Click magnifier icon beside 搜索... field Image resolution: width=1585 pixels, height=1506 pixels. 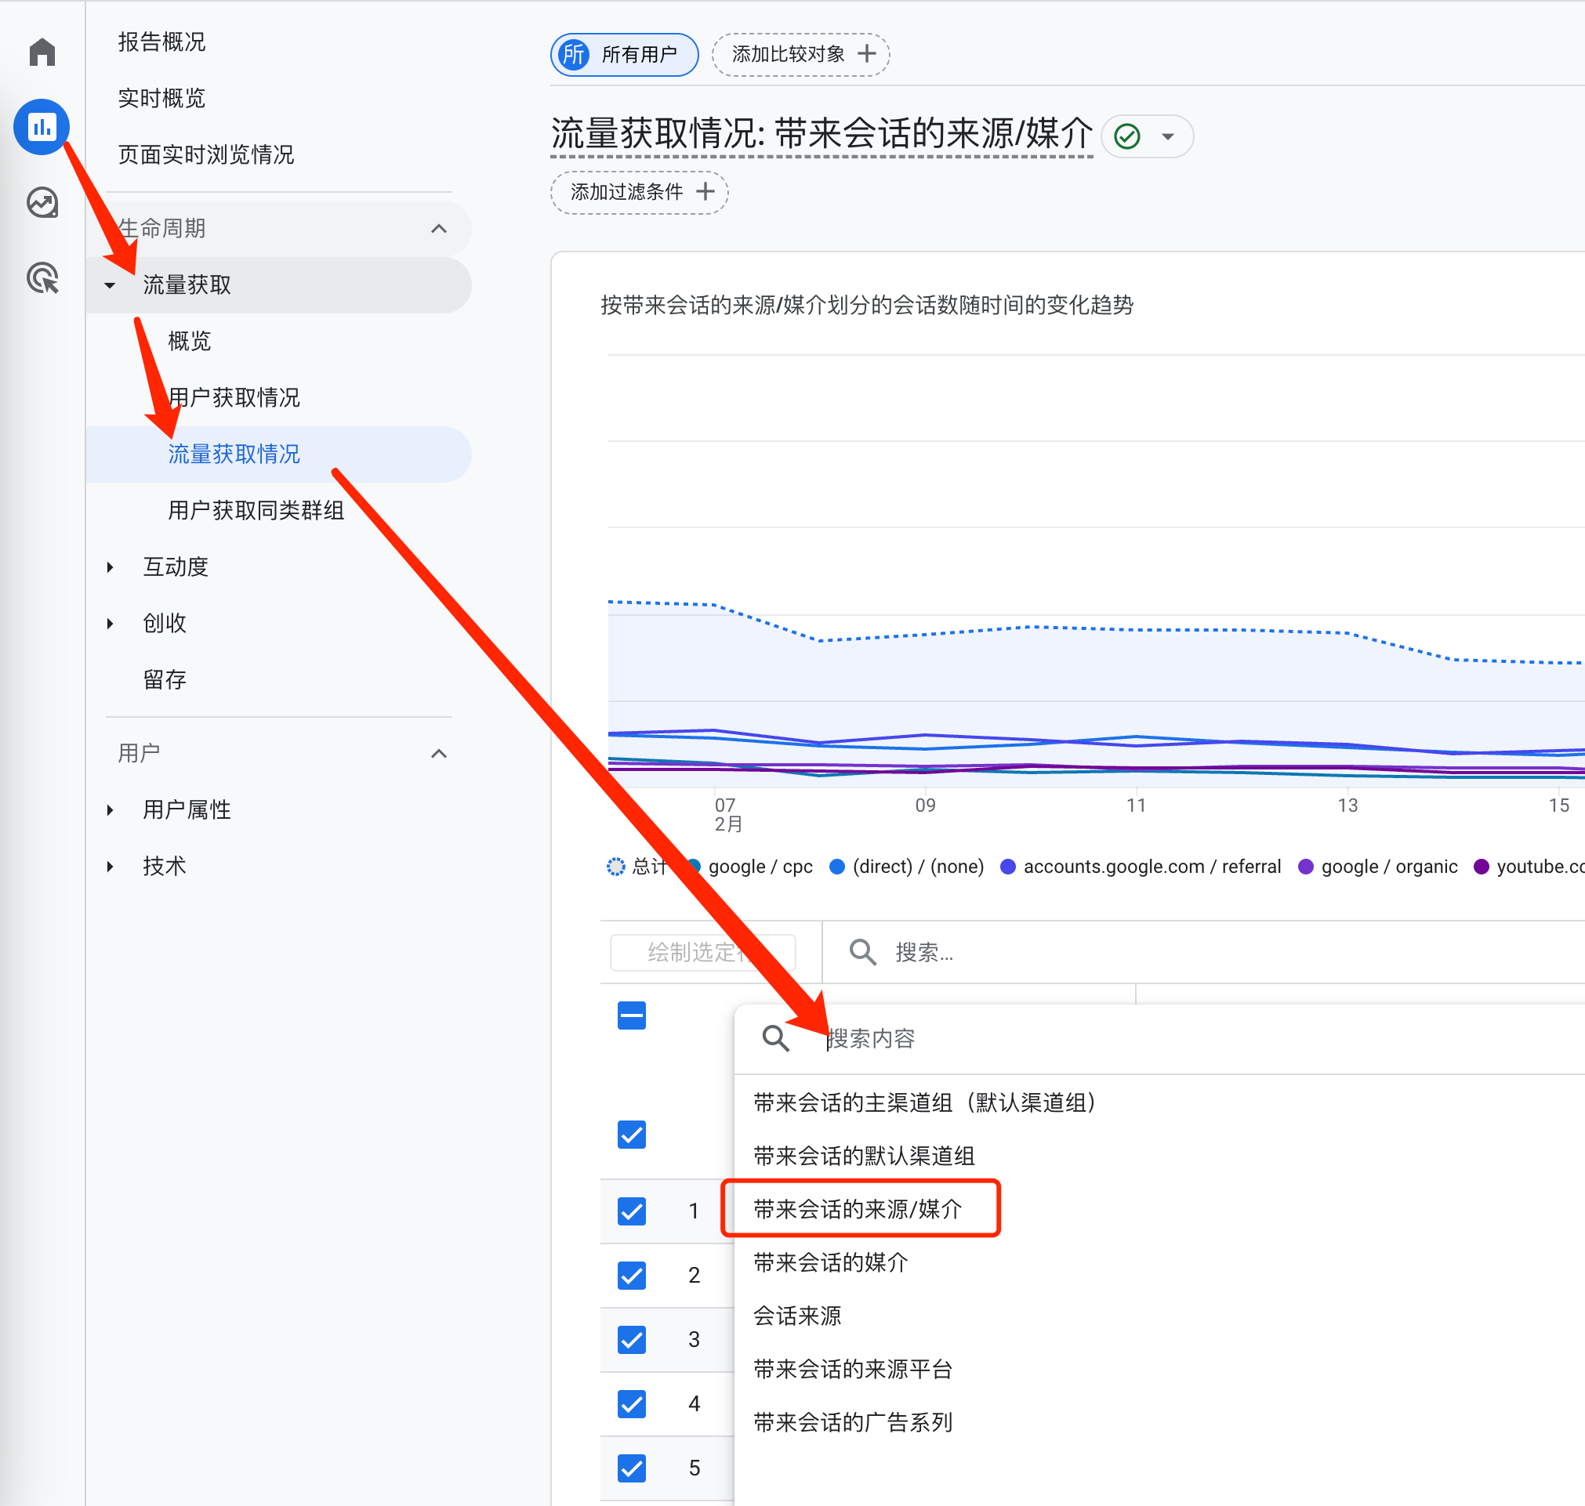point(863,952)
